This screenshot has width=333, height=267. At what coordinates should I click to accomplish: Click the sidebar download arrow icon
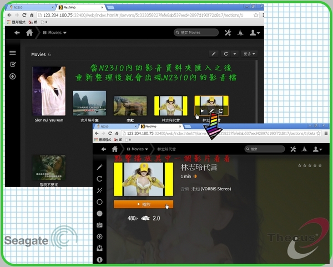point(13,77)
